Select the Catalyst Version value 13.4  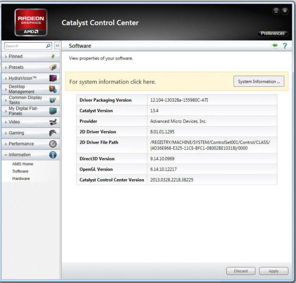tap(154, 111)
